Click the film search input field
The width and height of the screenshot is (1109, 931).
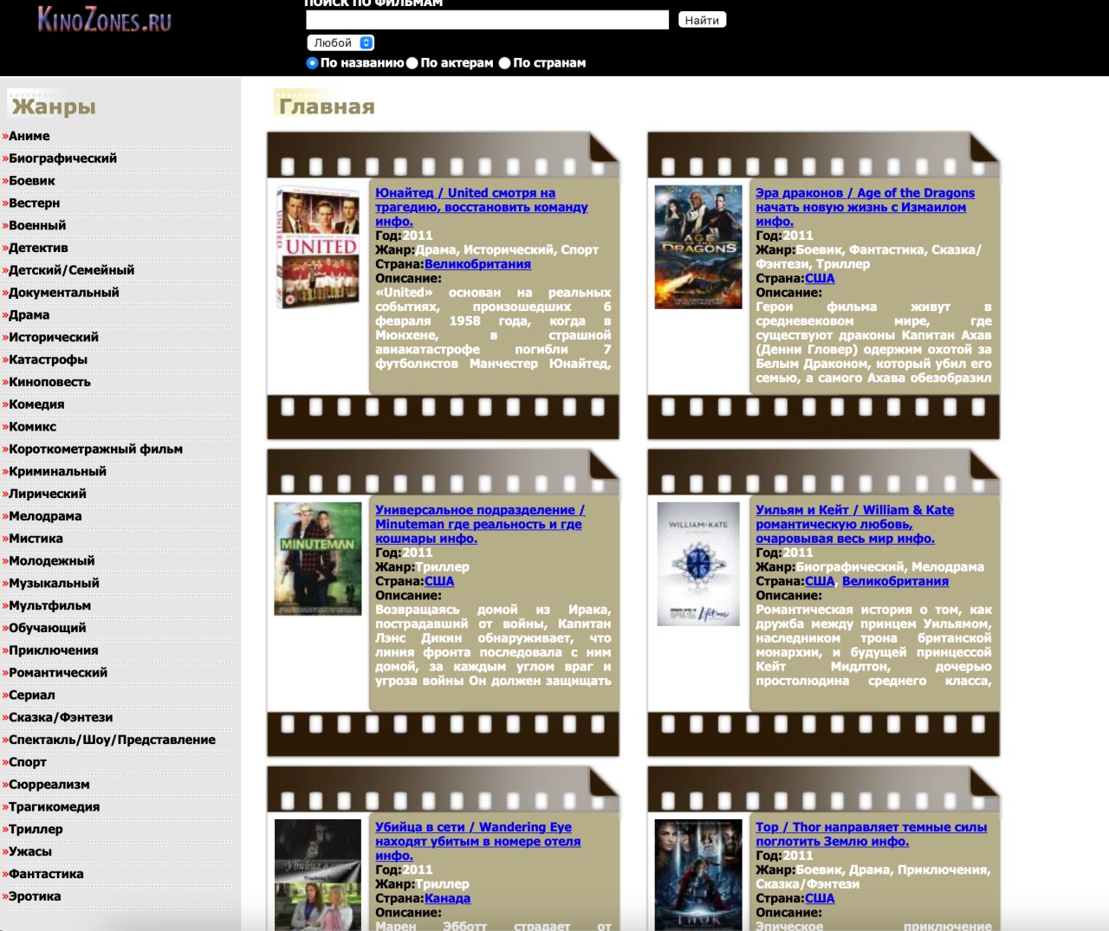tap(487, 20)
